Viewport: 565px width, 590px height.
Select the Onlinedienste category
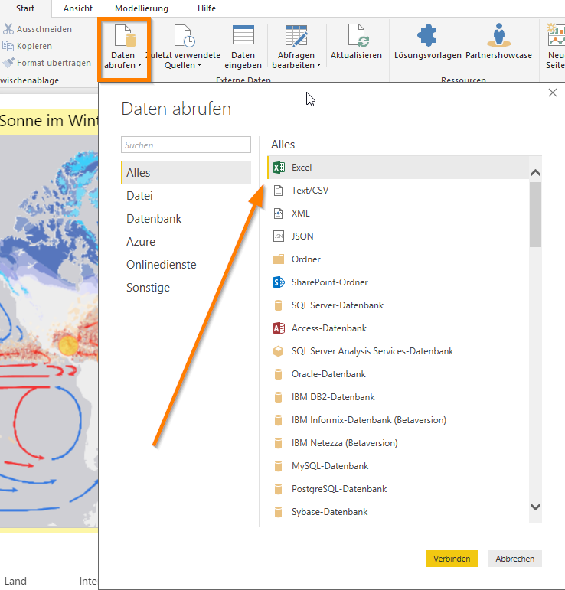coord(186,264)
